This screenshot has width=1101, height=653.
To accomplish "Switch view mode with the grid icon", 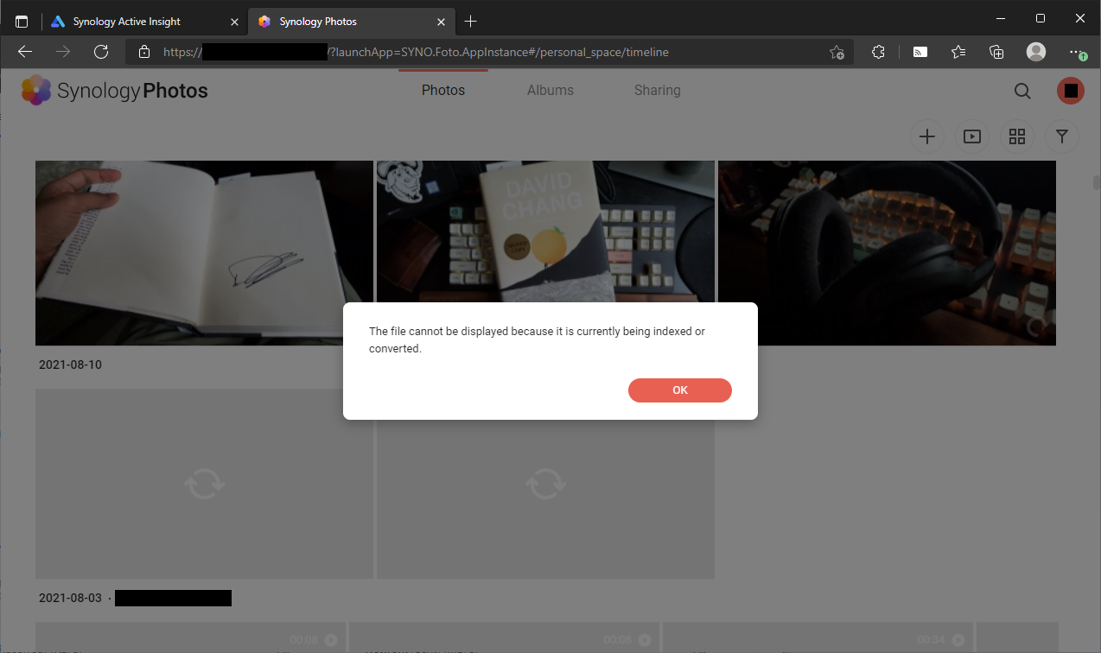I will [x=1017, y=136].
